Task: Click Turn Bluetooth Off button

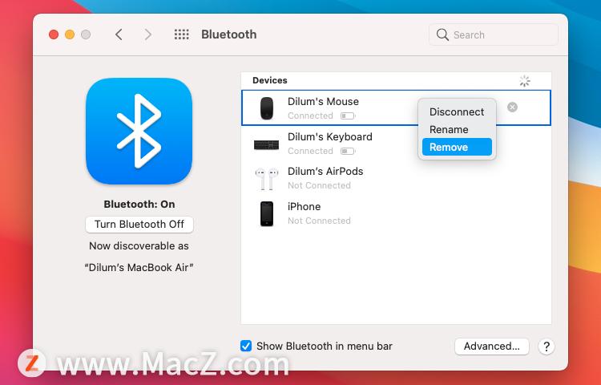Action: click(139, 225)
